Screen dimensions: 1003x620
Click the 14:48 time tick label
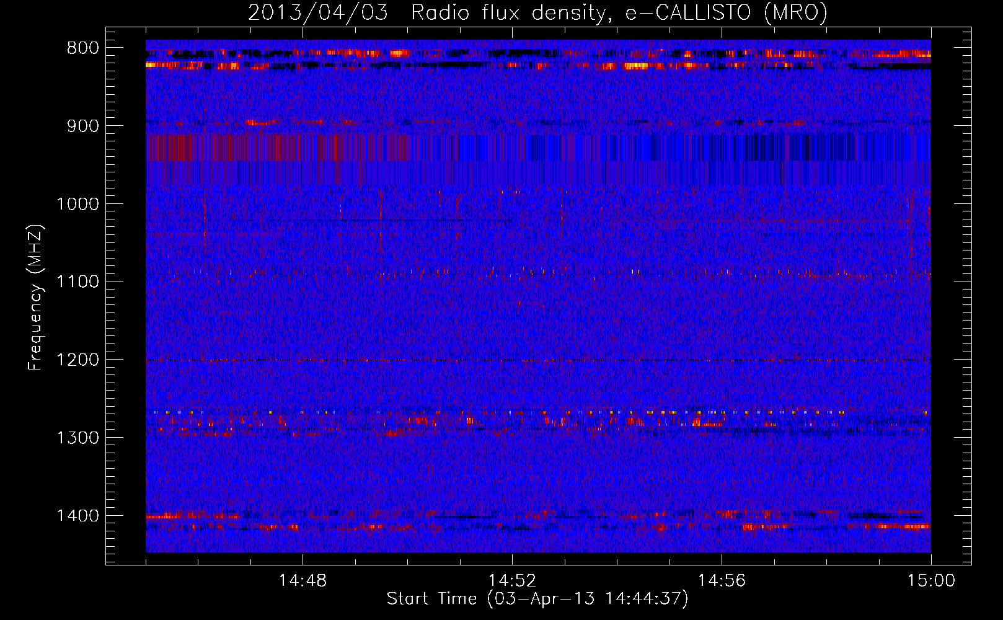(303, 581)
